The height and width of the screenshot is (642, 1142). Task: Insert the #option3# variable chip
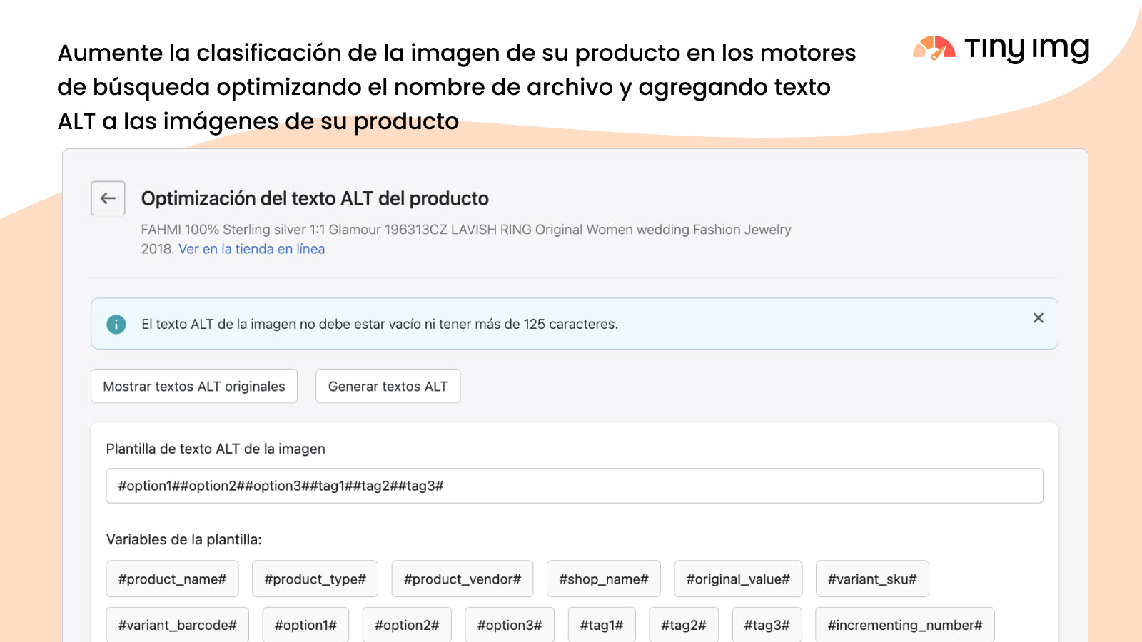coord(510,625)
